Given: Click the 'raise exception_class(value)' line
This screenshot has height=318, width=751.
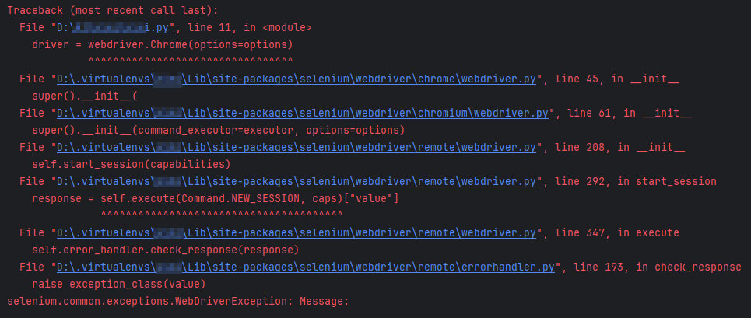Looking at the screenshot, I should tap(119, 284).
